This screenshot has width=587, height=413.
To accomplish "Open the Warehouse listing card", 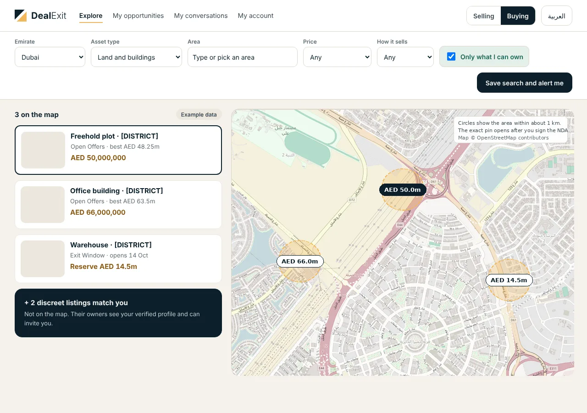I will click(x=118, y=259).
